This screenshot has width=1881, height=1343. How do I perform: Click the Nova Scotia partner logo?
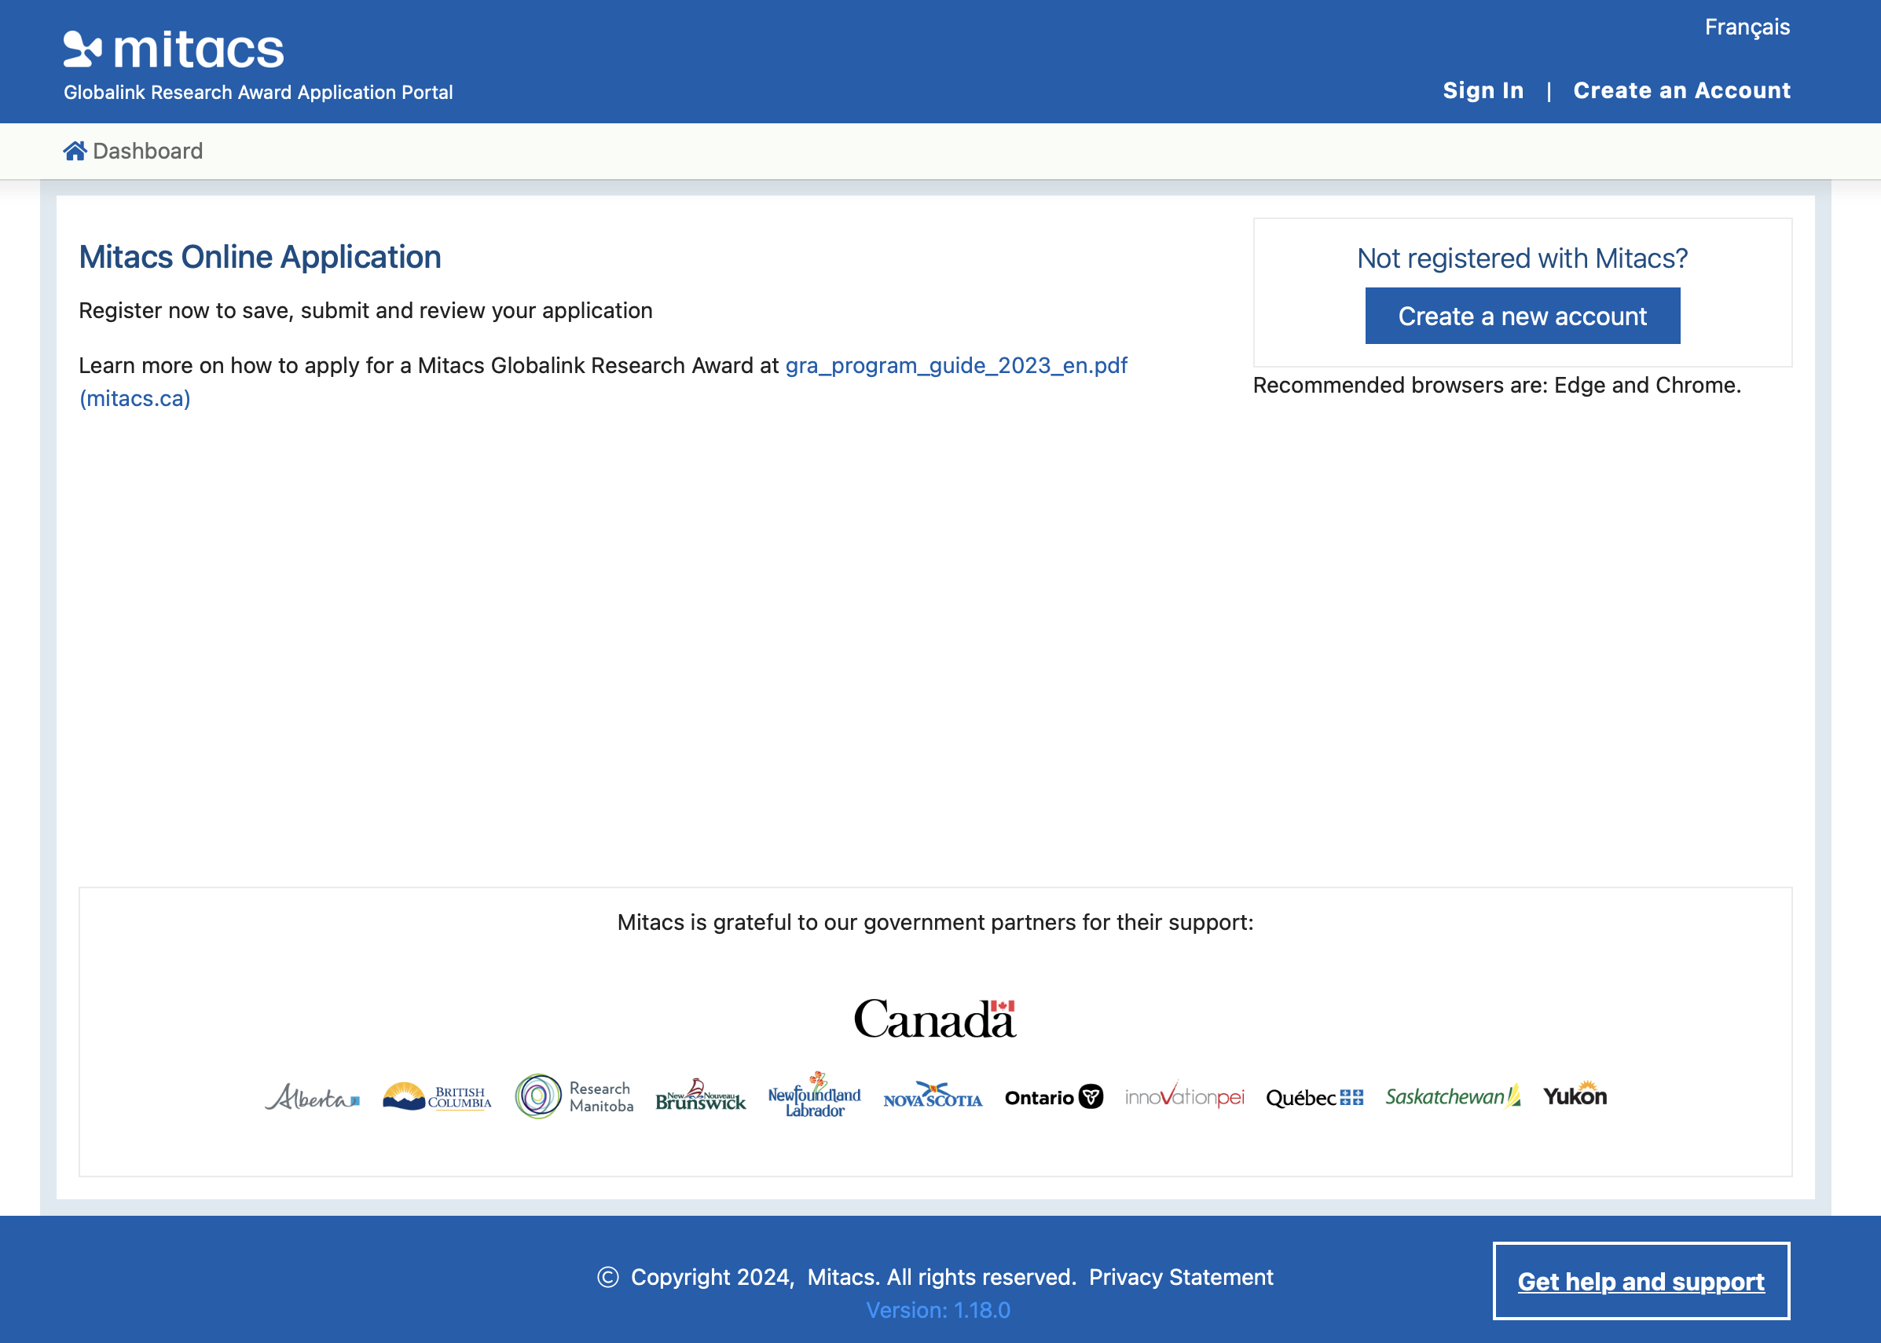932,1096
